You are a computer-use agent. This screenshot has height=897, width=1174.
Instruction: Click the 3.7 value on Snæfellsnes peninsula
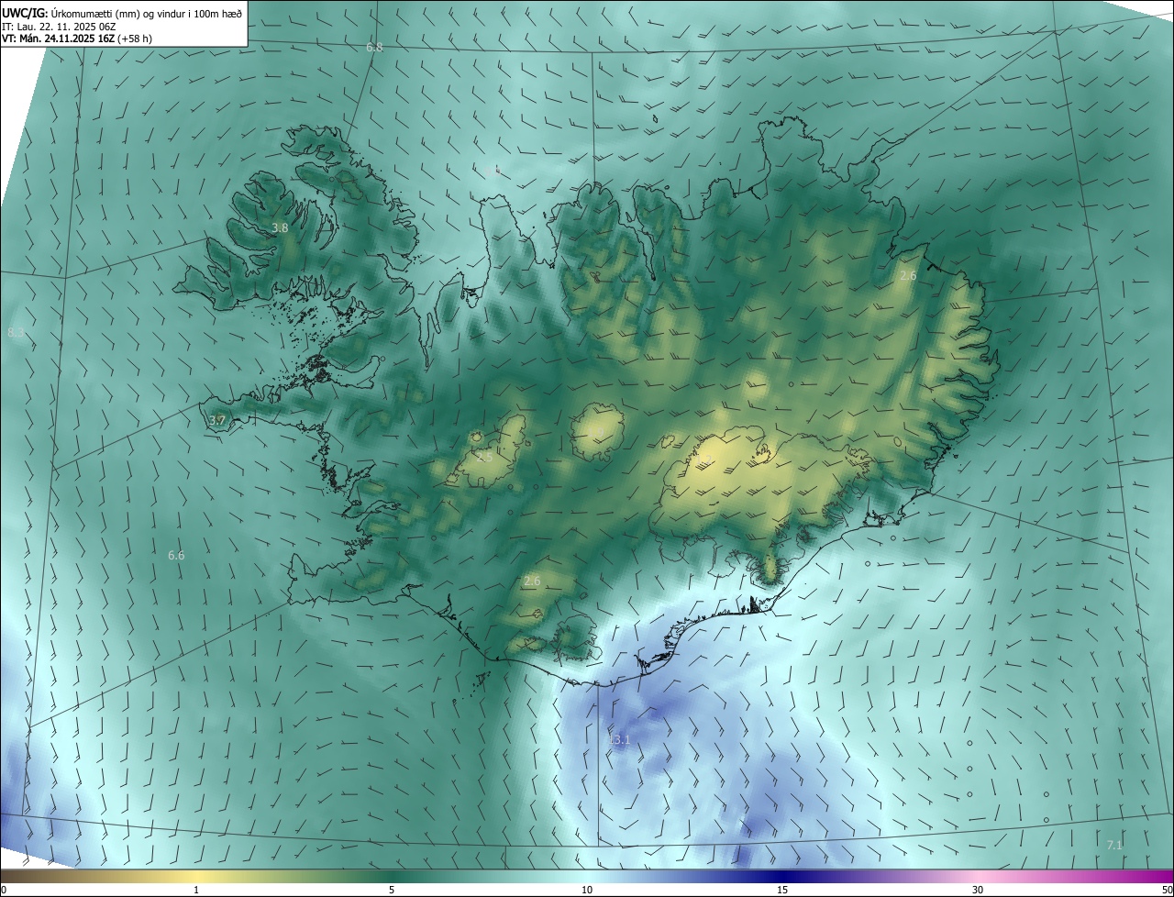(217, 420)
